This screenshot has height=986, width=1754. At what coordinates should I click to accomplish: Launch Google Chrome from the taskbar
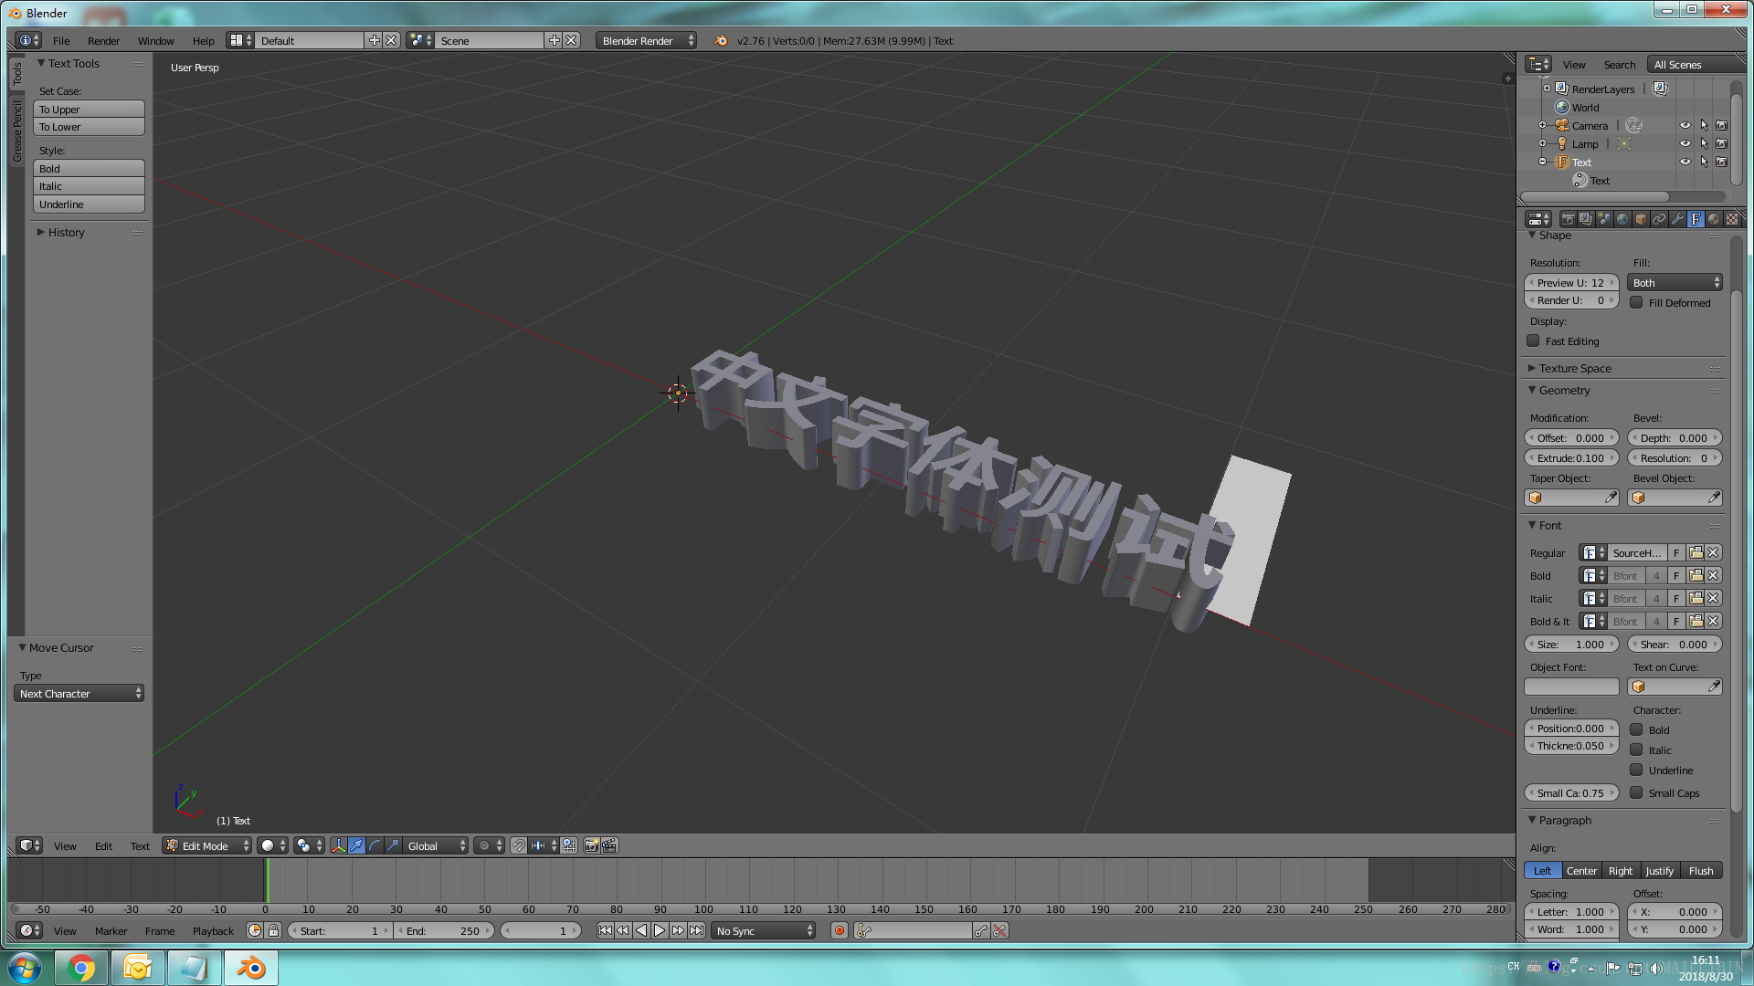click(x=80, y=968)
